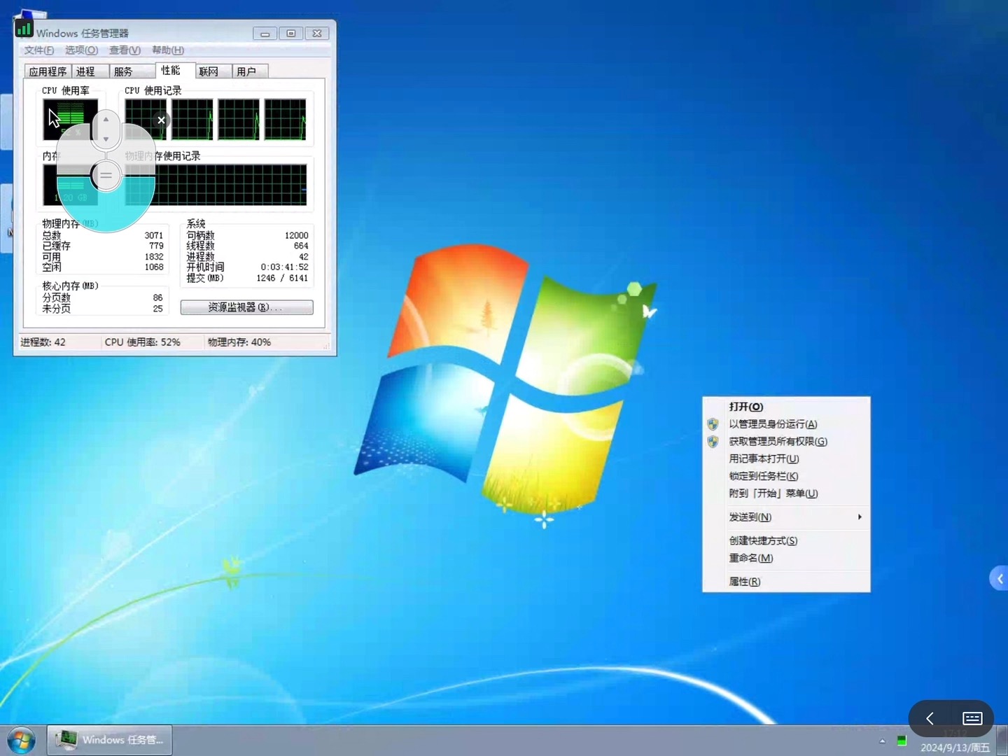Choose 创建快捷方式(S)

tap(786, 540)
